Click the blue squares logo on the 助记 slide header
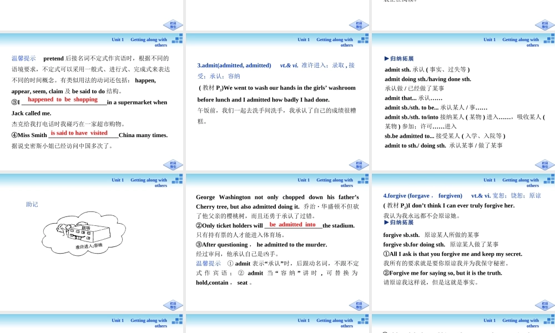The height and width of the screenshot is (333, 555). 178,179
